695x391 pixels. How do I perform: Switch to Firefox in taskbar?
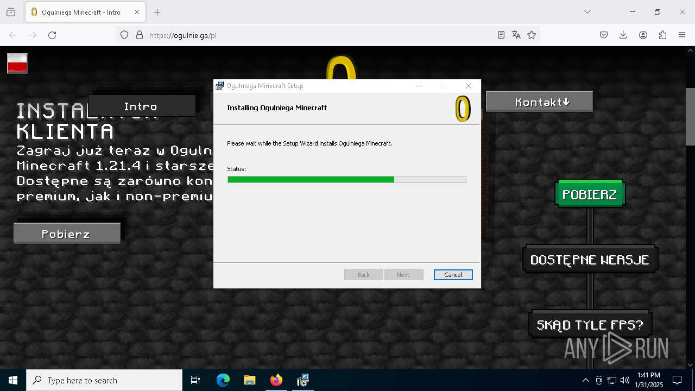tap(276, 380)
